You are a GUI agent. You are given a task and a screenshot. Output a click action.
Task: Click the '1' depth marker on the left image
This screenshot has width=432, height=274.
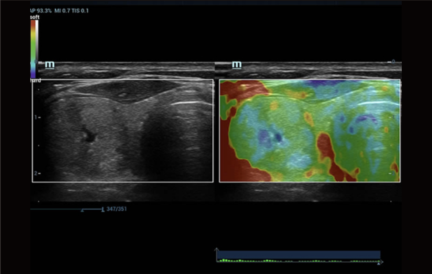pos(35,117)
